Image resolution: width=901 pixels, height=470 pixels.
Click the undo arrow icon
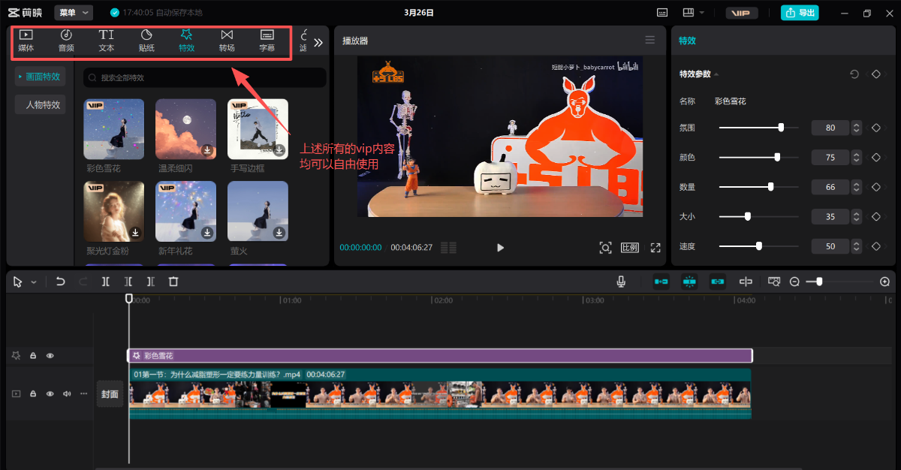click(x=61, y=282)
